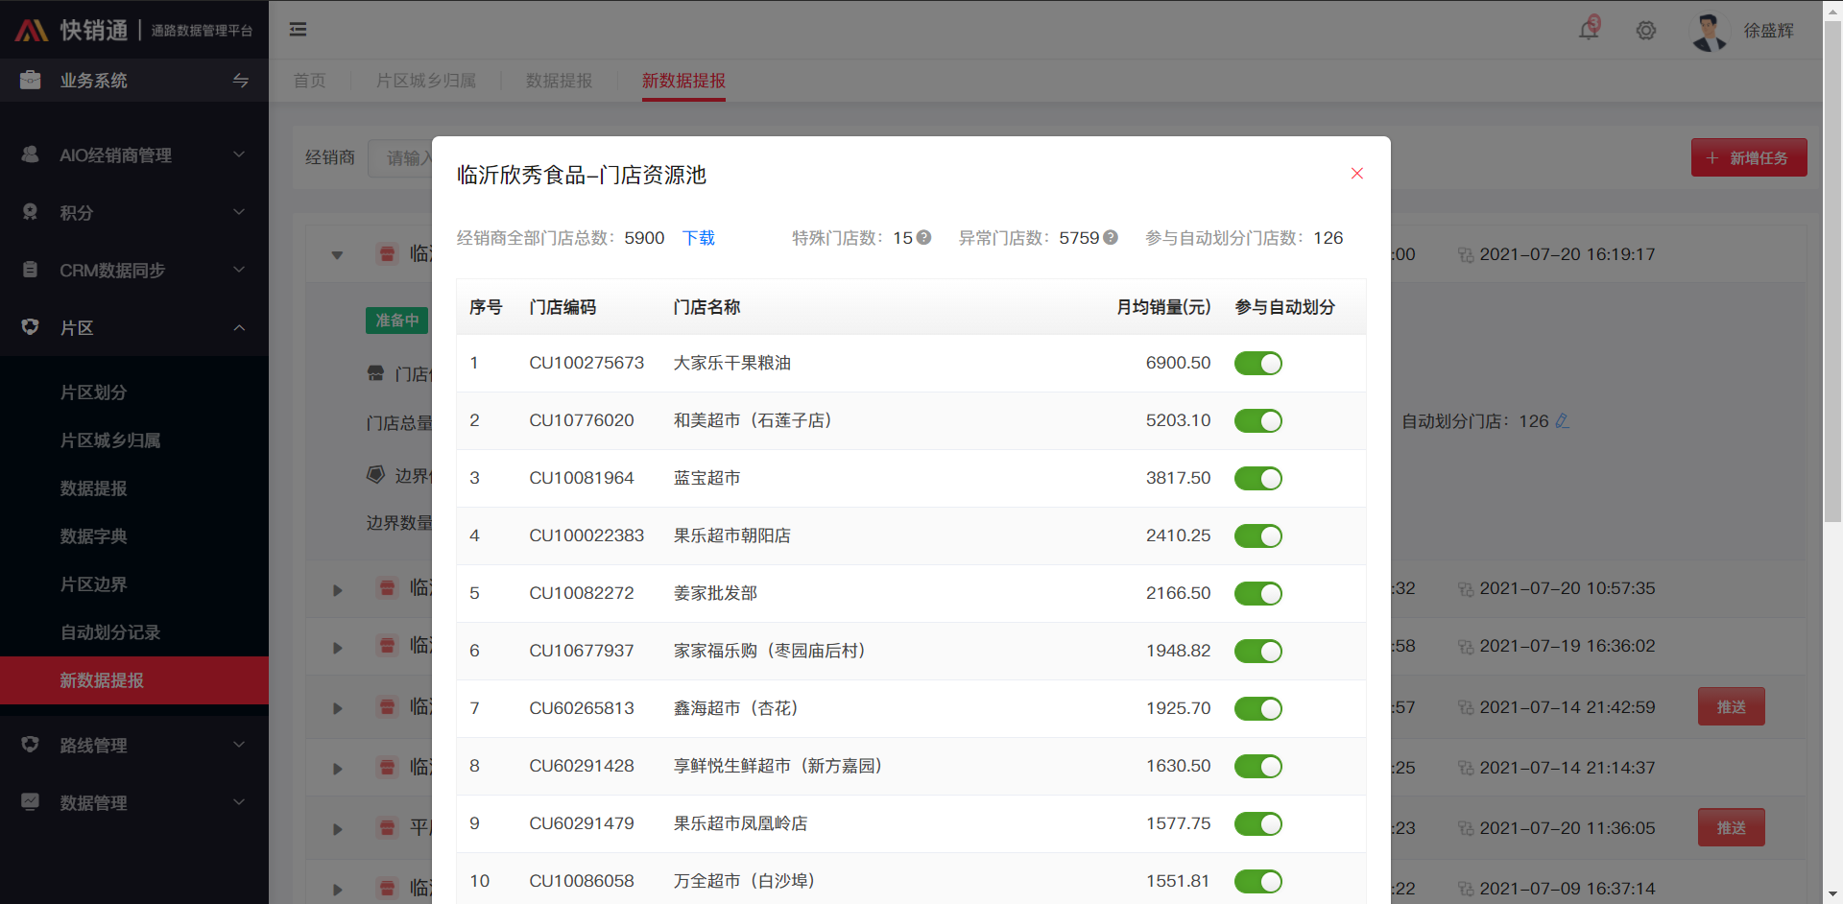
Task: Toggle auto-division for 和美超市（石莲子店）
Action: coord(1258,421)
